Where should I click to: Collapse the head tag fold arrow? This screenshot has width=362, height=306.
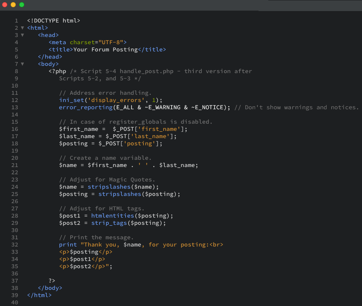click(23, 35)
